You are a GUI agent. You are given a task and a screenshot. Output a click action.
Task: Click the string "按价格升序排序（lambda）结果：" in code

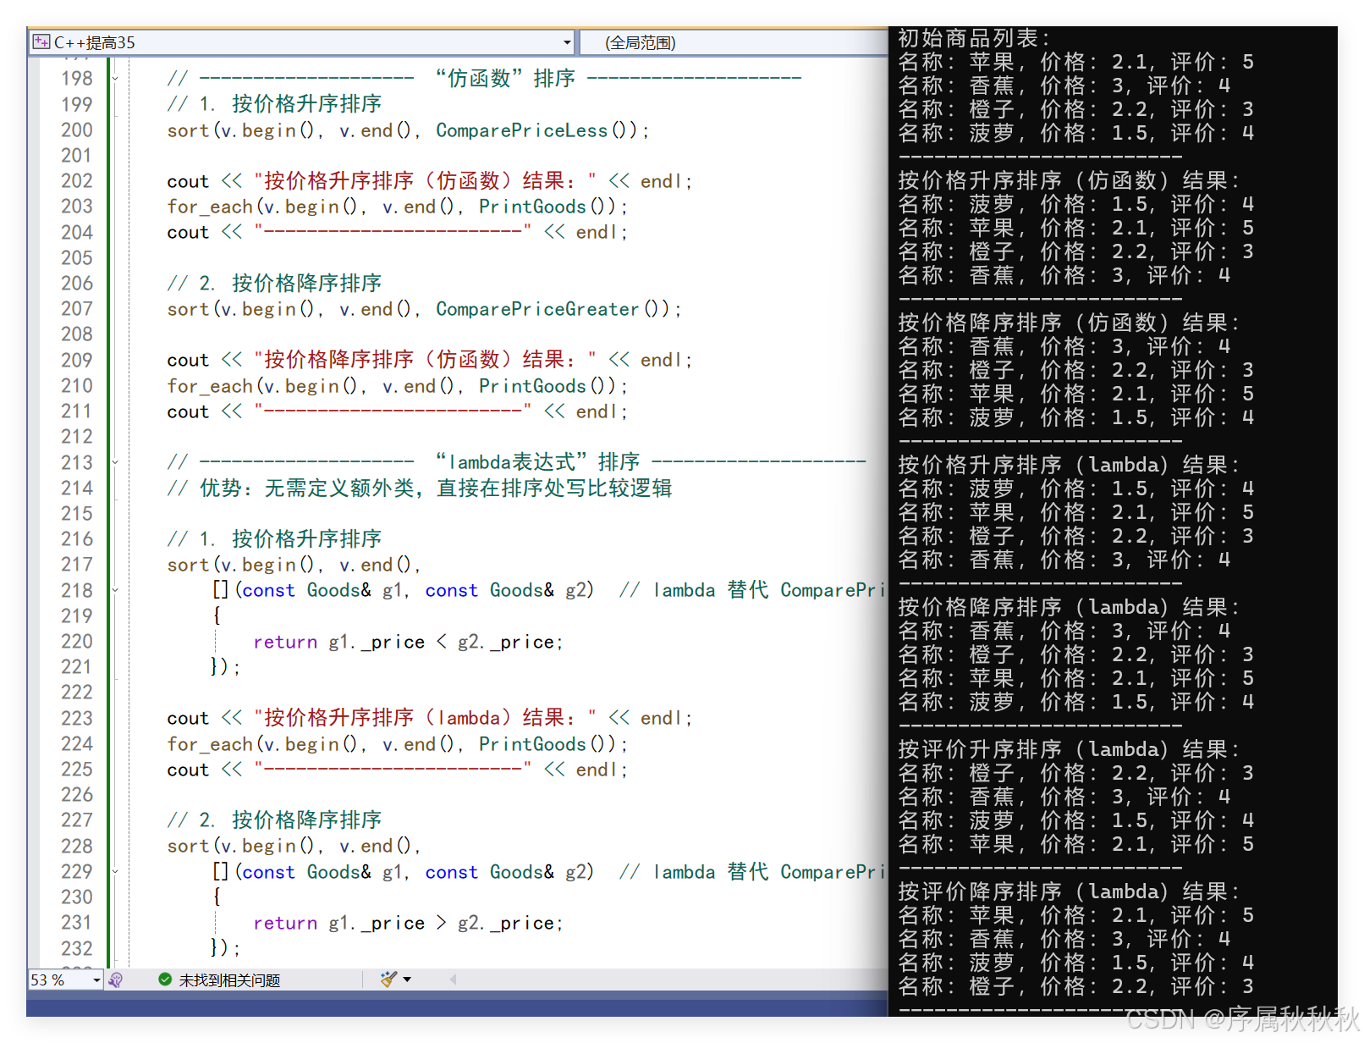coord(426,718)
